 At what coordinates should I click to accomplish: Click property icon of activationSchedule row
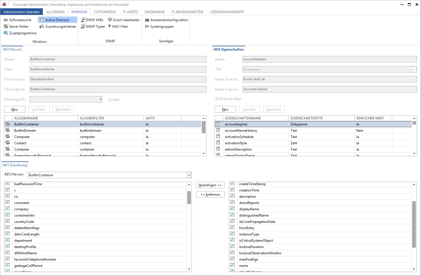(x=218, y=136)
